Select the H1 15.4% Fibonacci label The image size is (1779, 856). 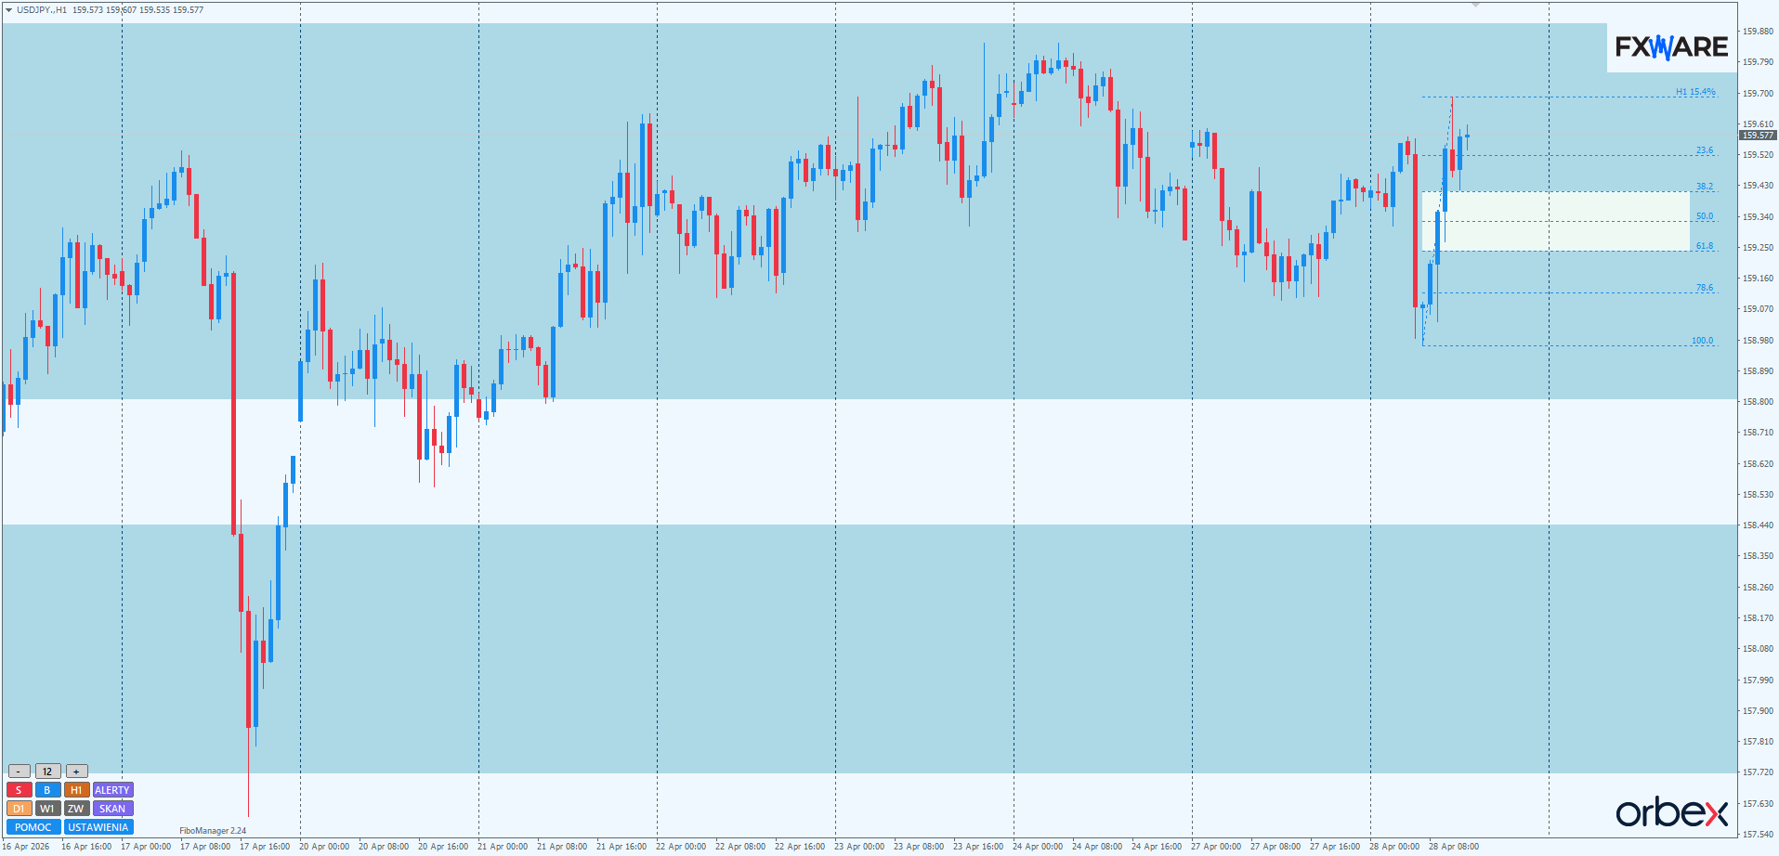click(x=1695, y=92)
